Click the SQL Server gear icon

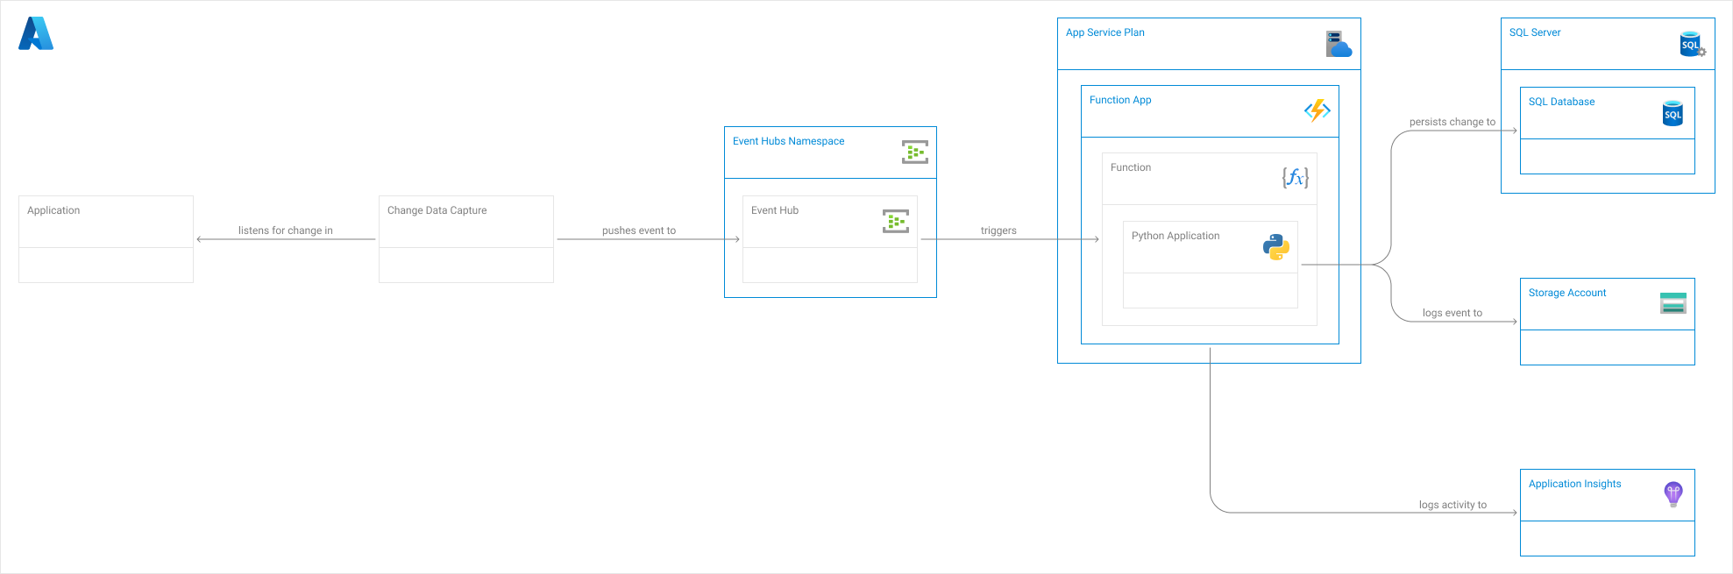pos(1693,45)
